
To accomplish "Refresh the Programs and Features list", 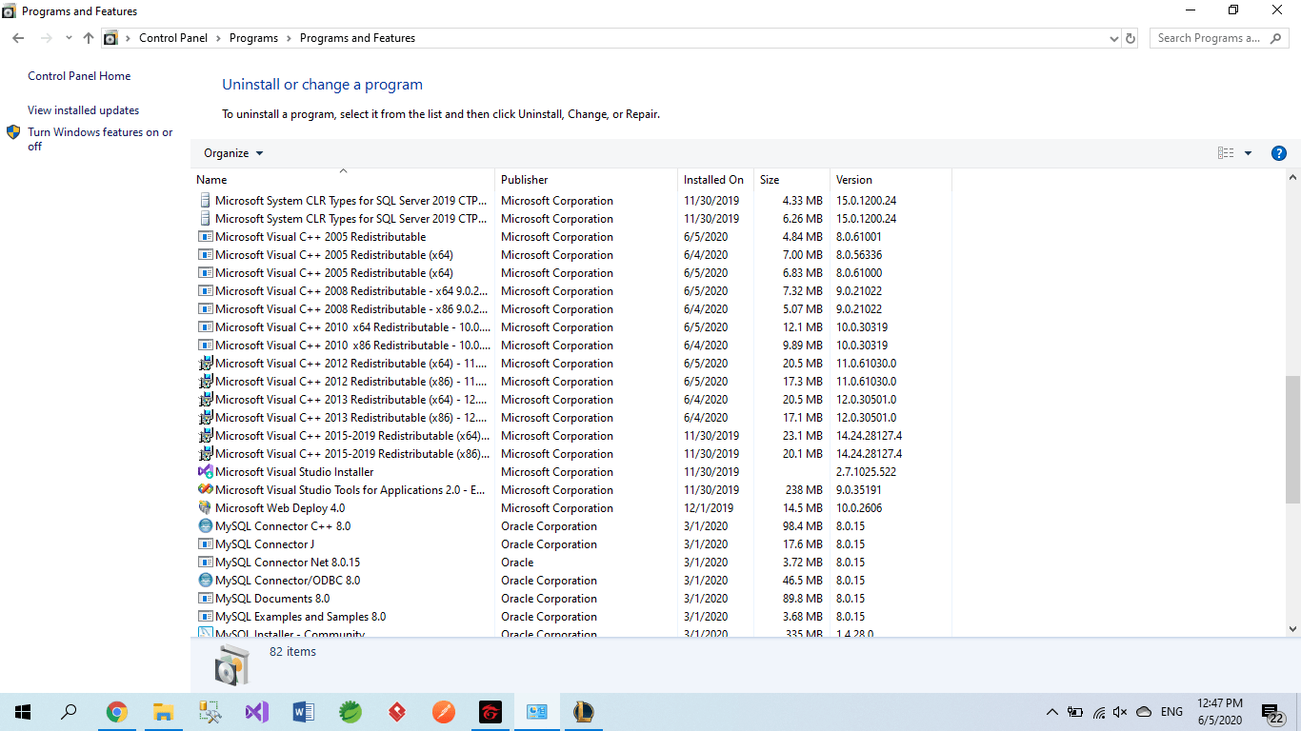I will click(1131, 38).
